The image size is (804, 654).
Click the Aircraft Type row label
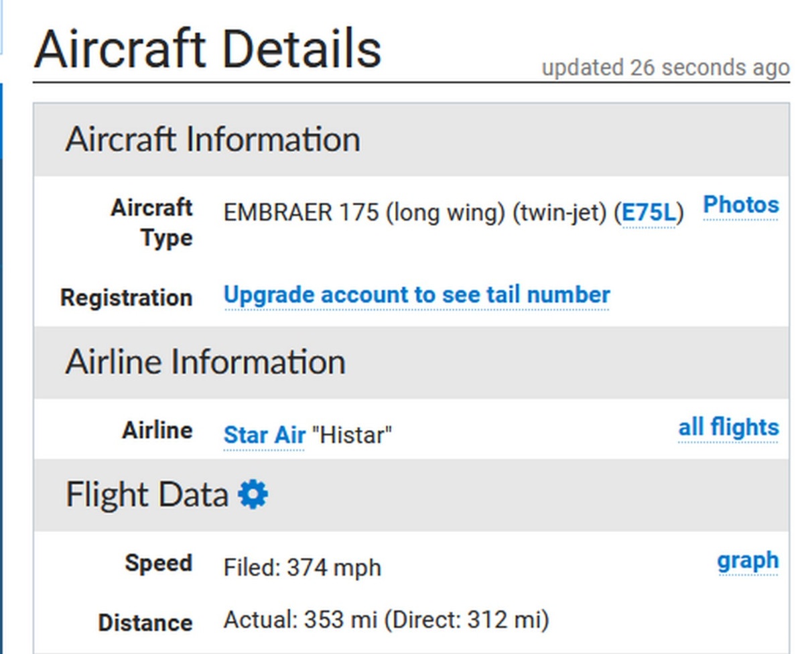[152, 222]
